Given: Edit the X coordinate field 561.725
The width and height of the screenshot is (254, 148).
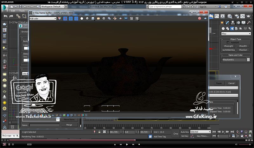Looking at the screenshot, I should coord(115,132).
